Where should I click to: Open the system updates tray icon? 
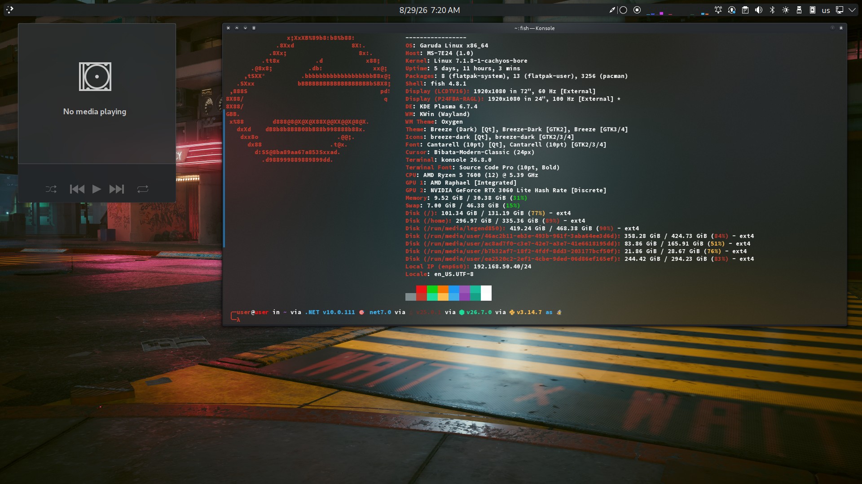click(x=732, y=10)
